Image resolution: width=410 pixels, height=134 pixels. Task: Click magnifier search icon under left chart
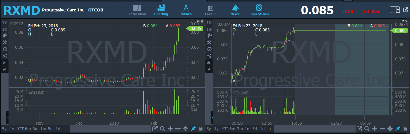[163, 129]
